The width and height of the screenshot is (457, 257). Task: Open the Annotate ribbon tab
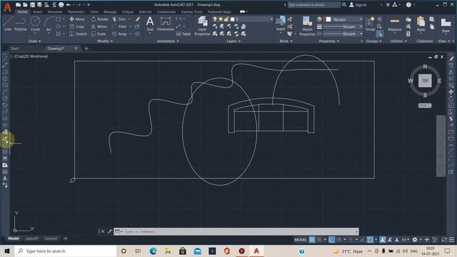click(x=55, y=12)
